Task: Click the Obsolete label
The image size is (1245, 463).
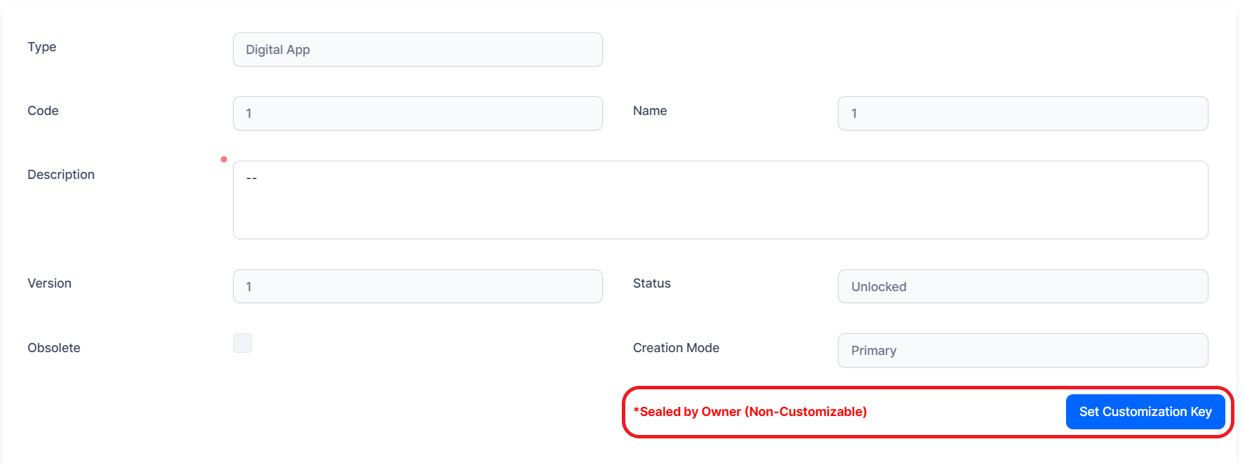Action: click(x=54, y=348)
